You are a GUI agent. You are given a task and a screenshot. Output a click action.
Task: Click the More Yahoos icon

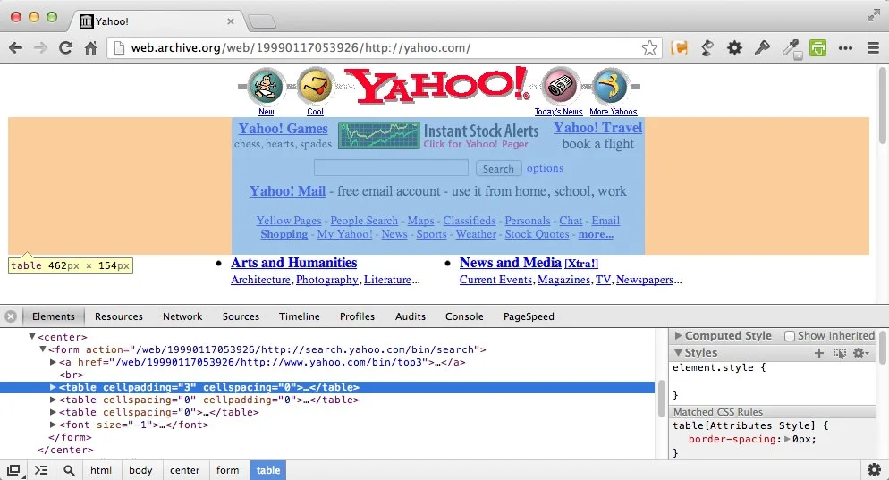[610, 87]
